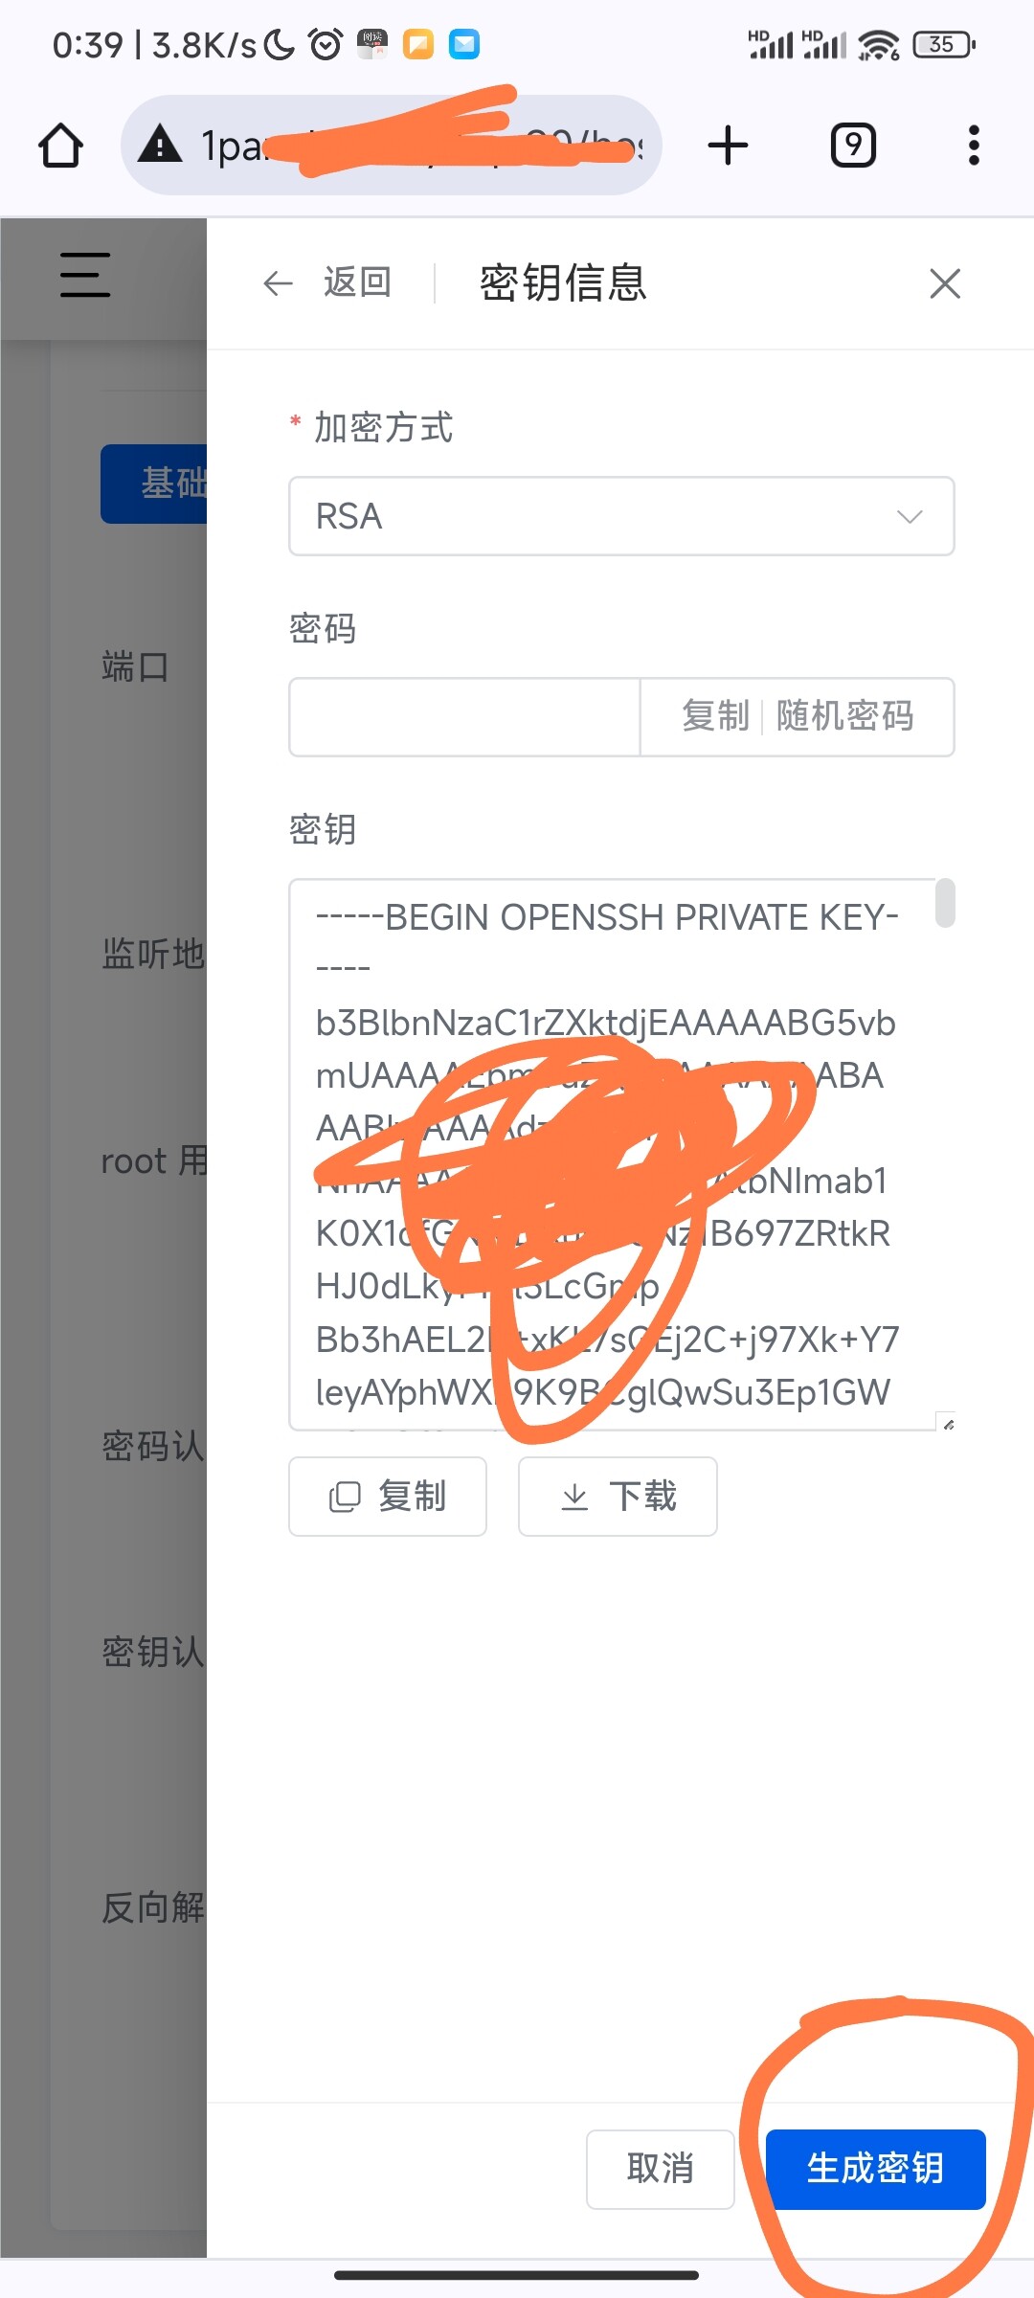The image size is (1034, 2298).
Task: Click the blue 生成密钥 button
Action: click(876, 2169)
